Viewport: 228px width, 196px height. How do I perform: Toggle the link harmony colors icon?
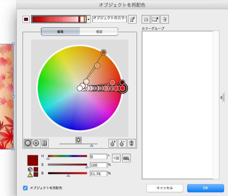pos(131,143)
